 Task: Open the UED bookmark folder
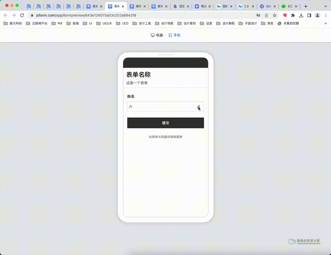coord(122,23)
